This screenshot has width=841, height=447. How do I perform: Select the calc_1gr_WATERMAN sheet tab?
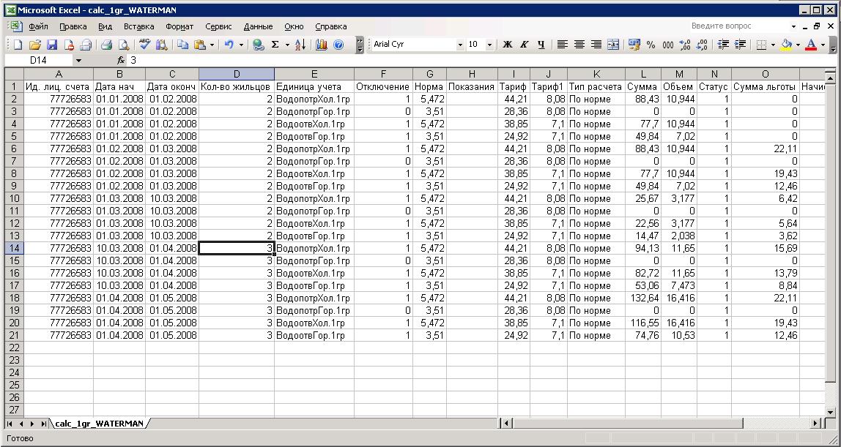coord(99,424)
